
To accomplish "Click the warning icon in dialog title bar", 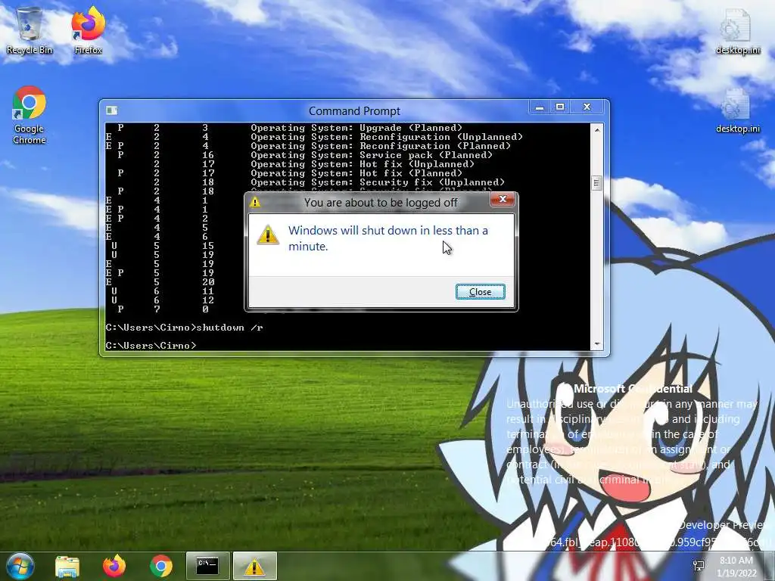I will 255,202.
